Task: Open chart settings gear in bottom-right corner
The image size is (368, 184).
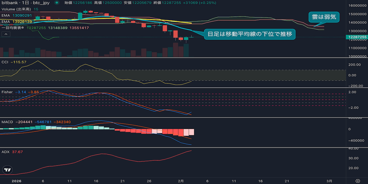Action: 358,181
